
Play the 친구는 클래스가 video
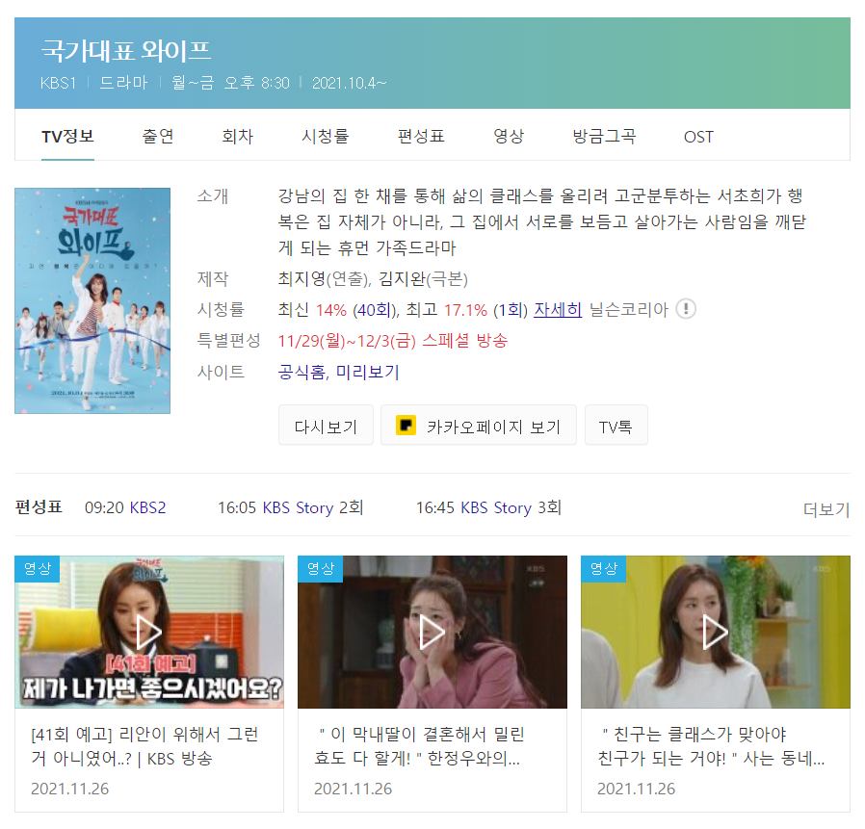point(716,632)
